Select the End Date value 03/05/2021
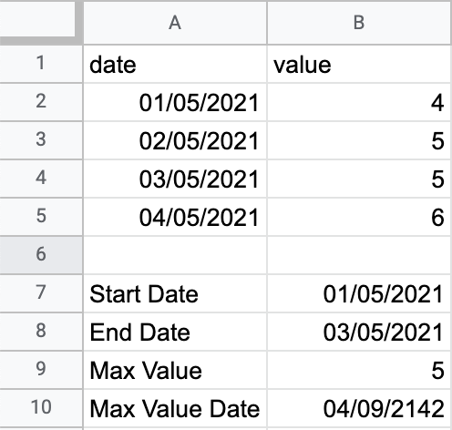Viewport: 452px width, 430px height. [359, 332]
